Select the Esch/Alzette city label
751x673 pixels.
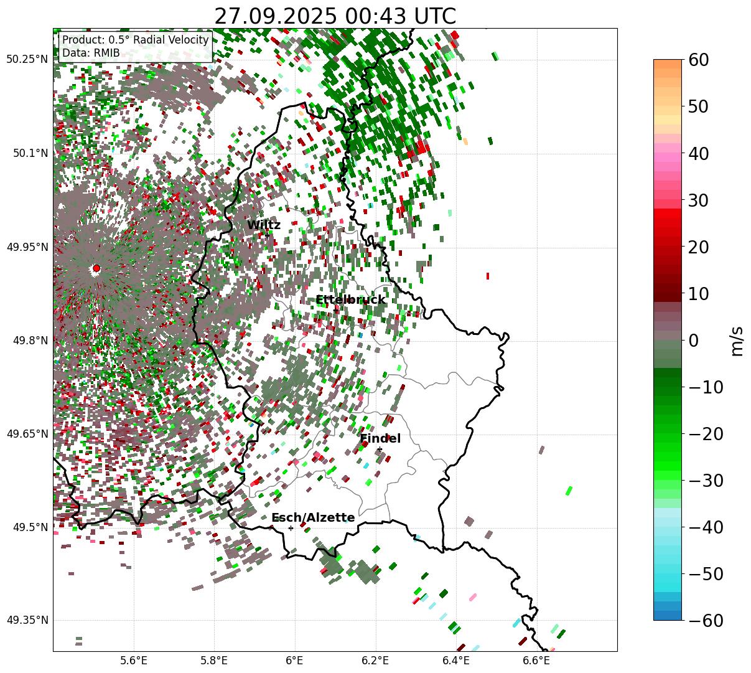coord(313,518)
